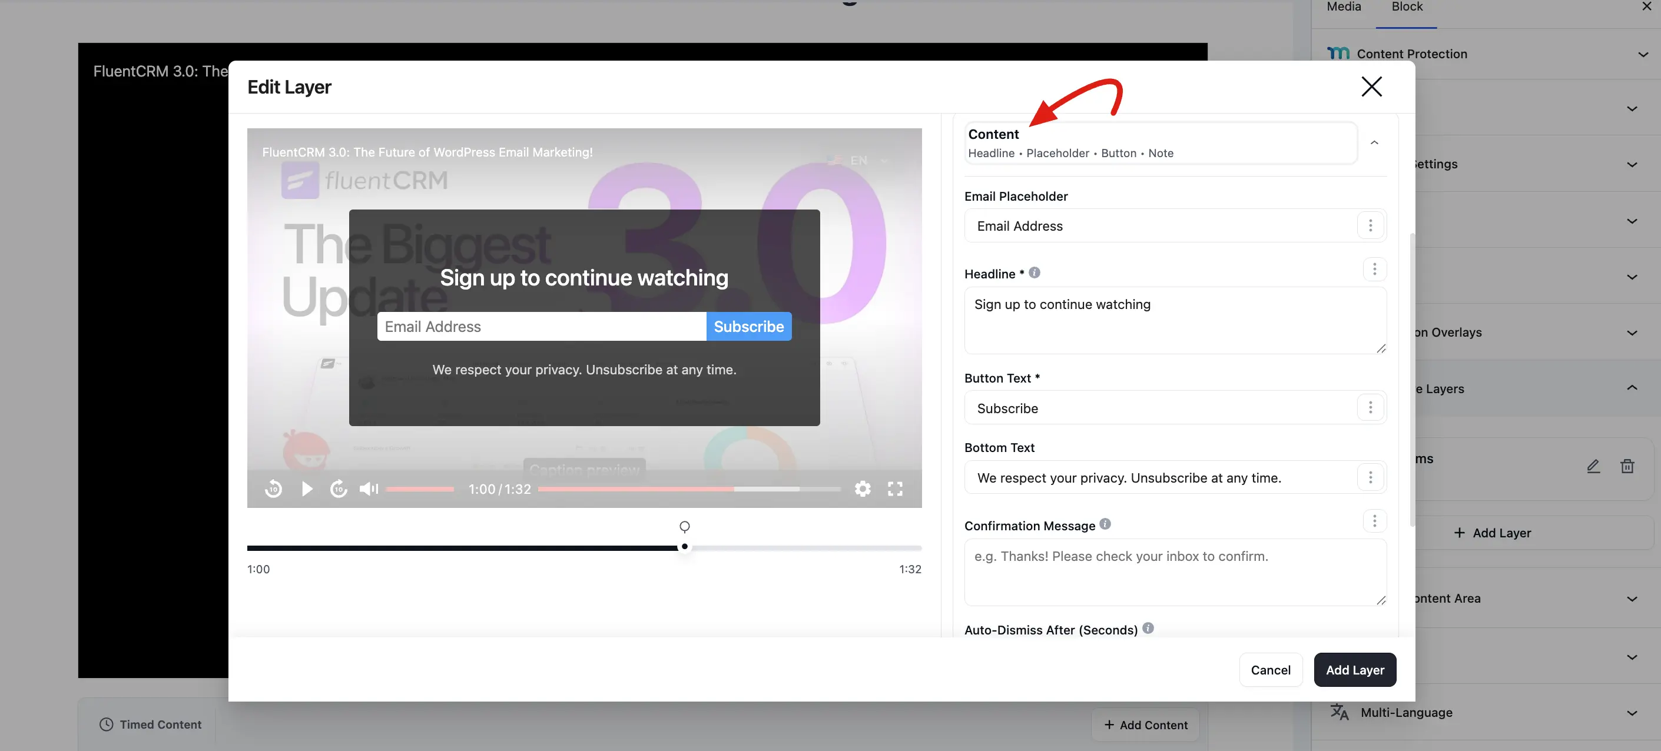
Task: Click the Add Layer dialog button
Action: click(x=1355, y=670)
